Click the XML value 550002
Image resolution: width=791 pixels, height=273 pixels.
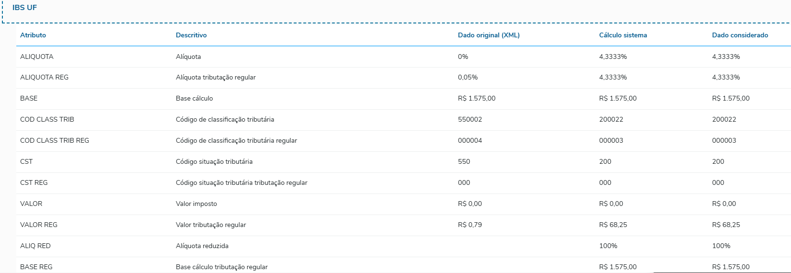(470, 119)
